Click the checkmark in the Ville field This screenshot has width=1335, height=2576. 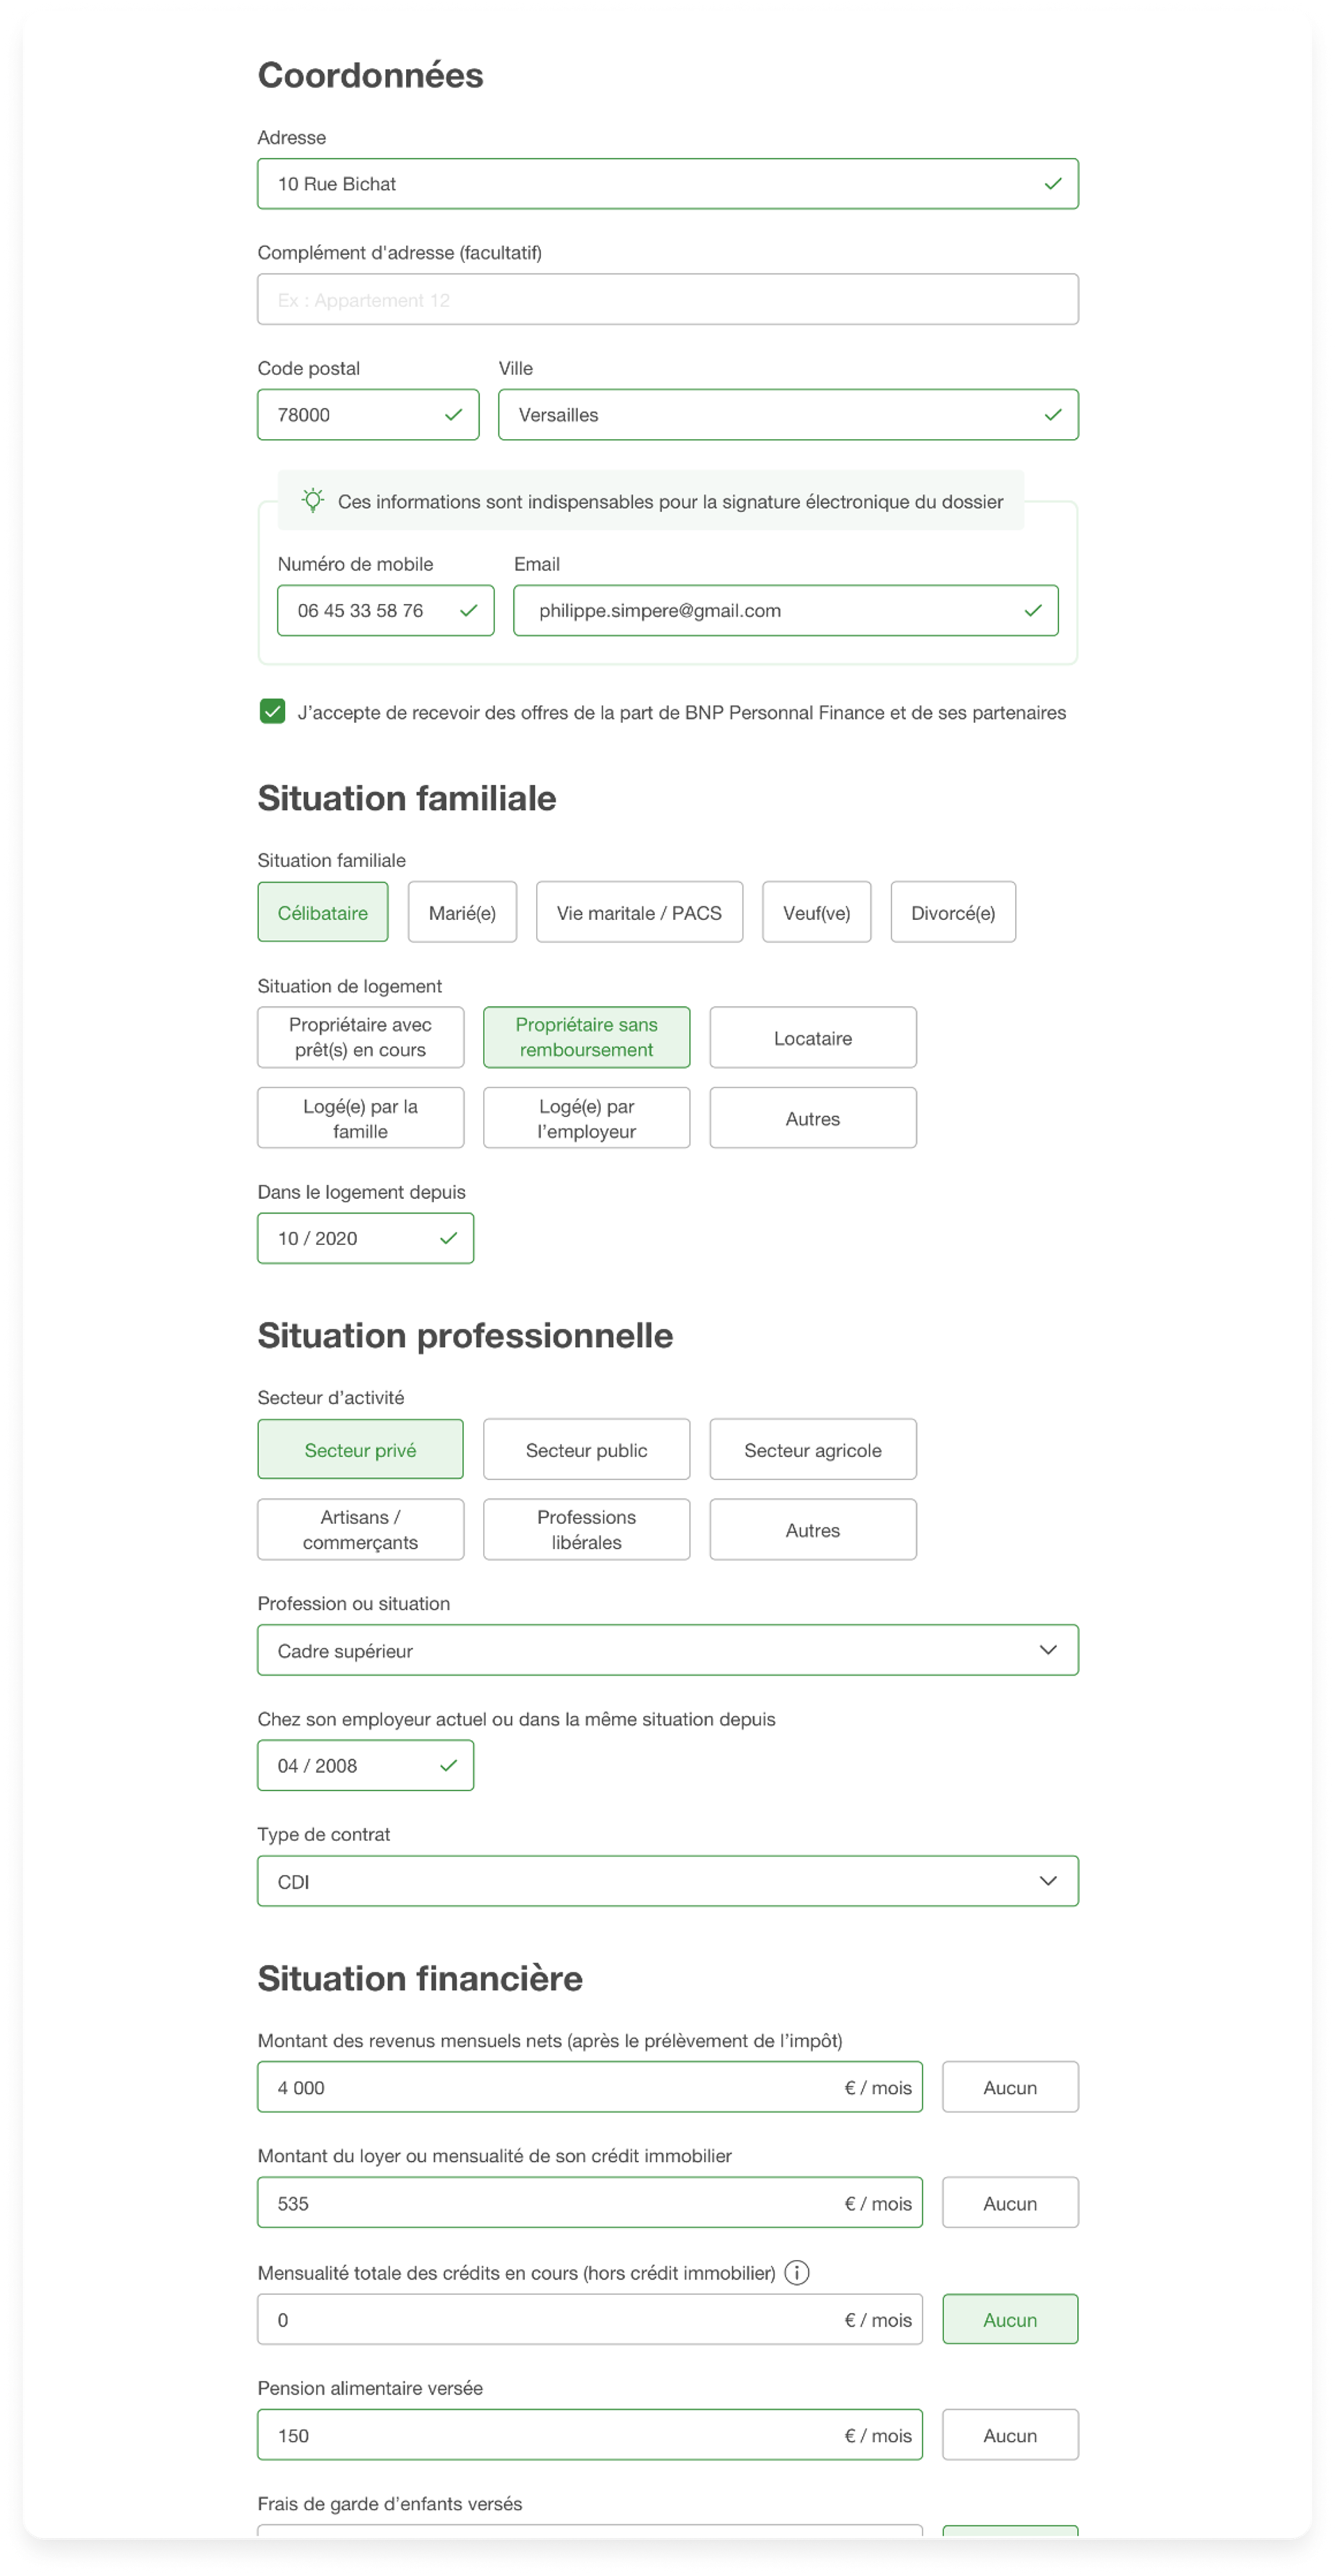(x=1052, y=415)
